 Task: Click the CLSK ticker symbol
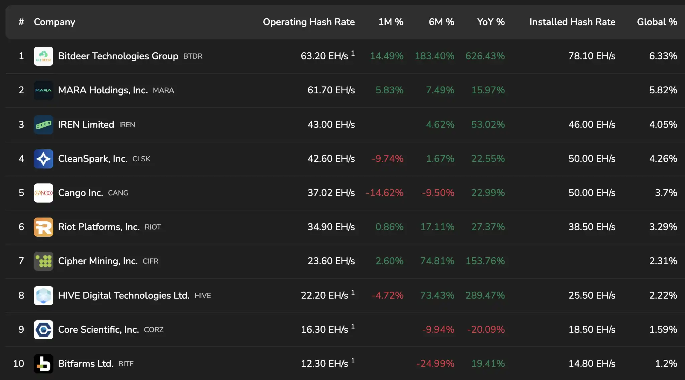tap(141, 159)
